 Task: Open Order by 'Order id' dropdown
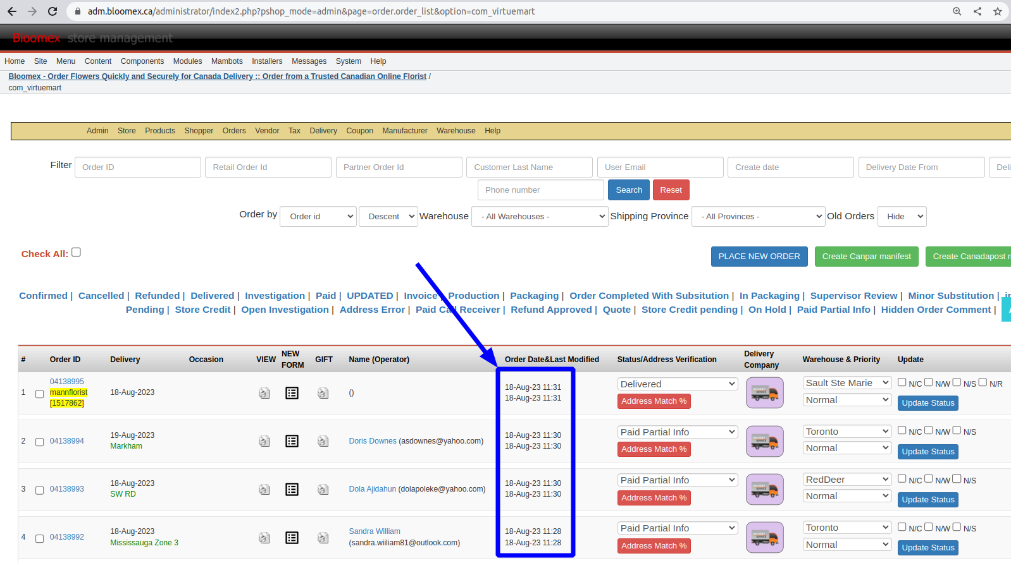point(318,216)
